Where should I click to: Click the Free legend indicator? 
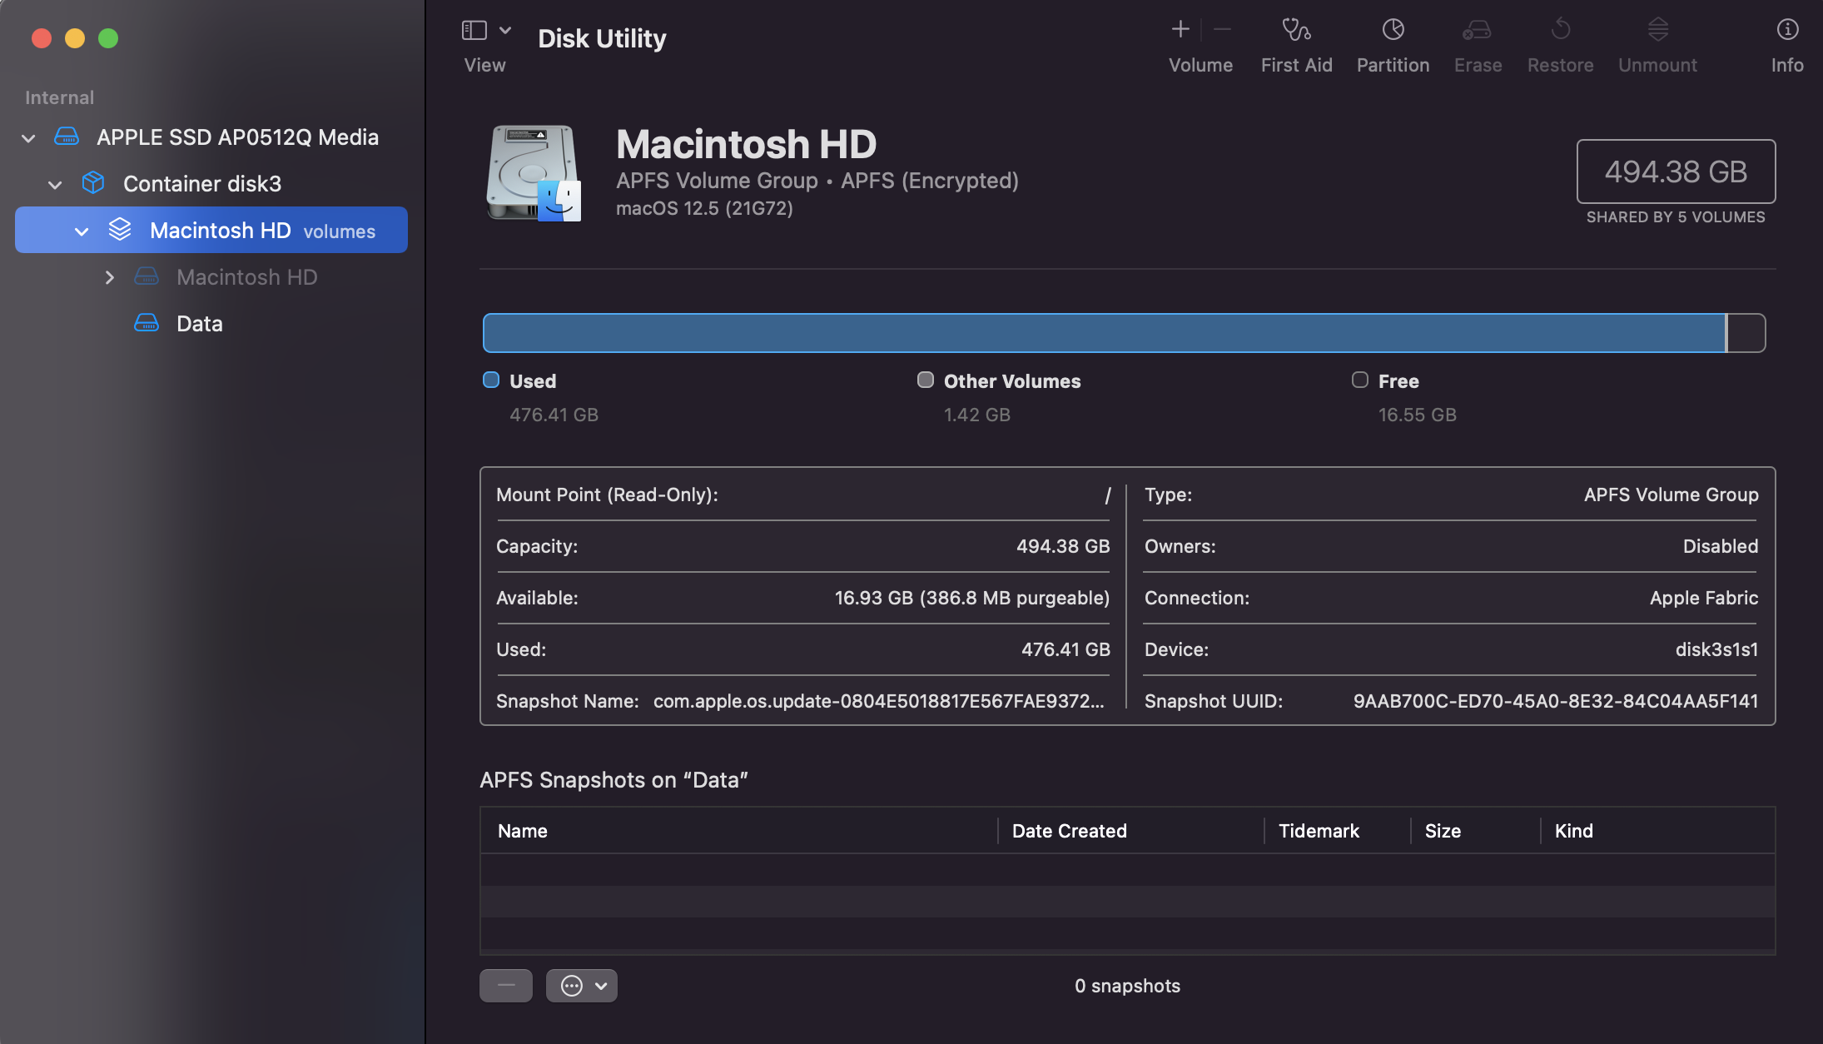click(1359, 380)
